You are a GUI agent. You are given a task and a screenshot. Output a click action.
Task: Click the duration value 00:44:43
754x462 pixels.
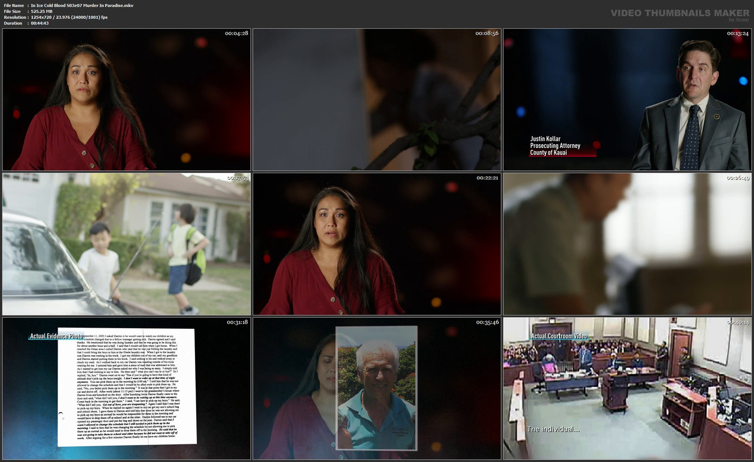click(39, 23)
